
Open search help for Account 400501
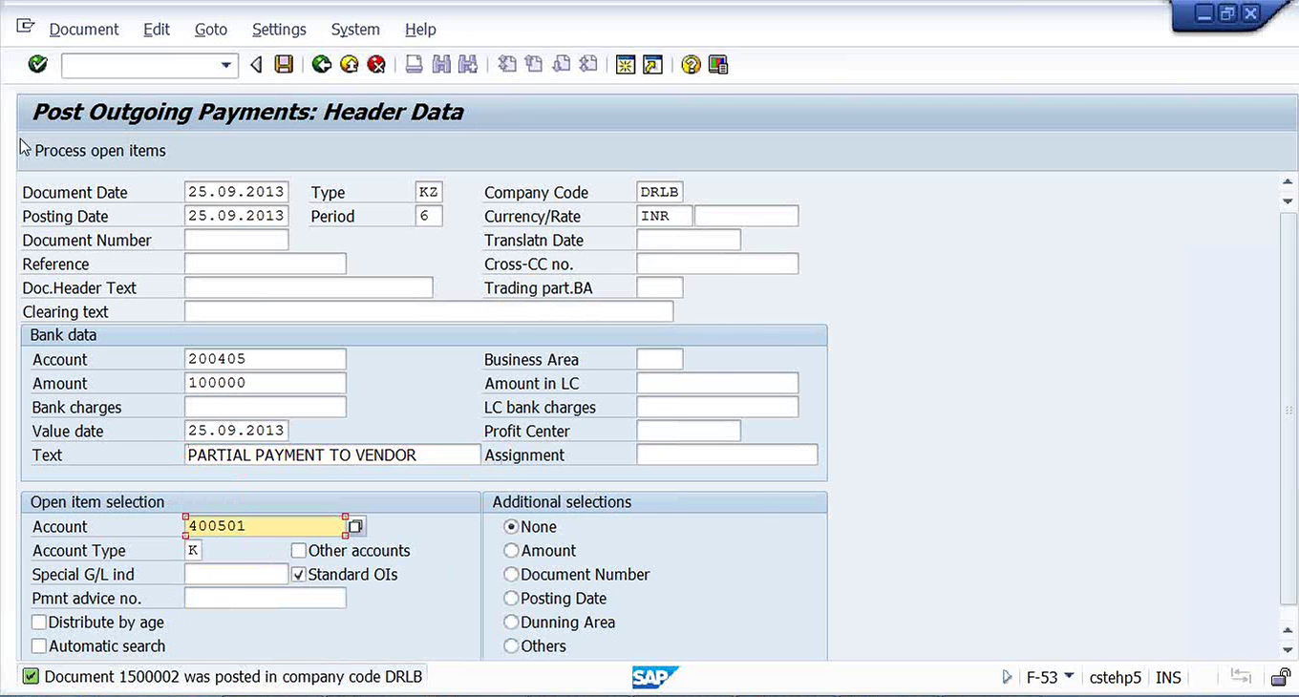(356, 526)
